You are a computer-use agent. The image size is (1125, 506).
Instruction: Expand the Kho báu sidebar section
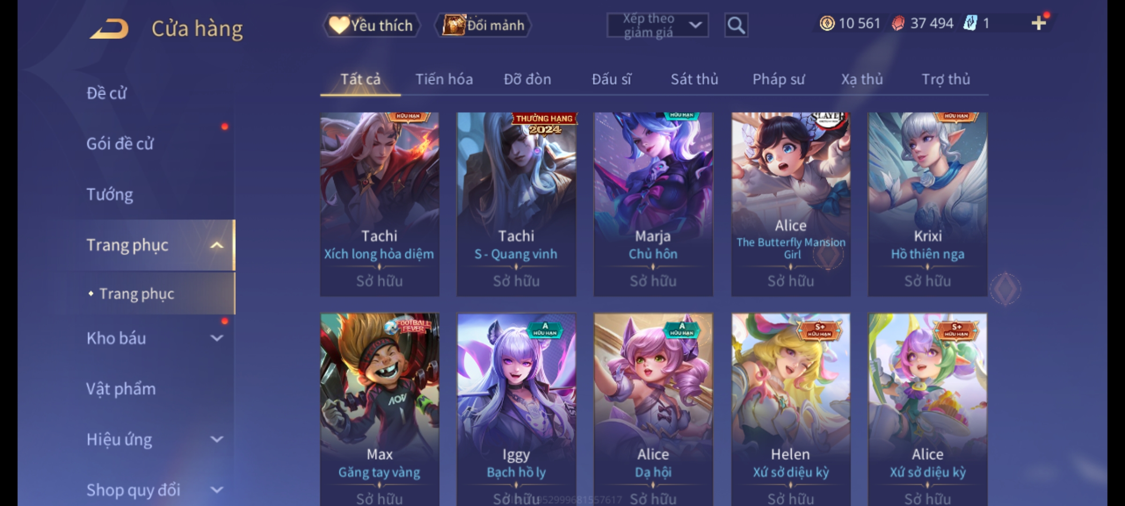[x=217, y=338]
